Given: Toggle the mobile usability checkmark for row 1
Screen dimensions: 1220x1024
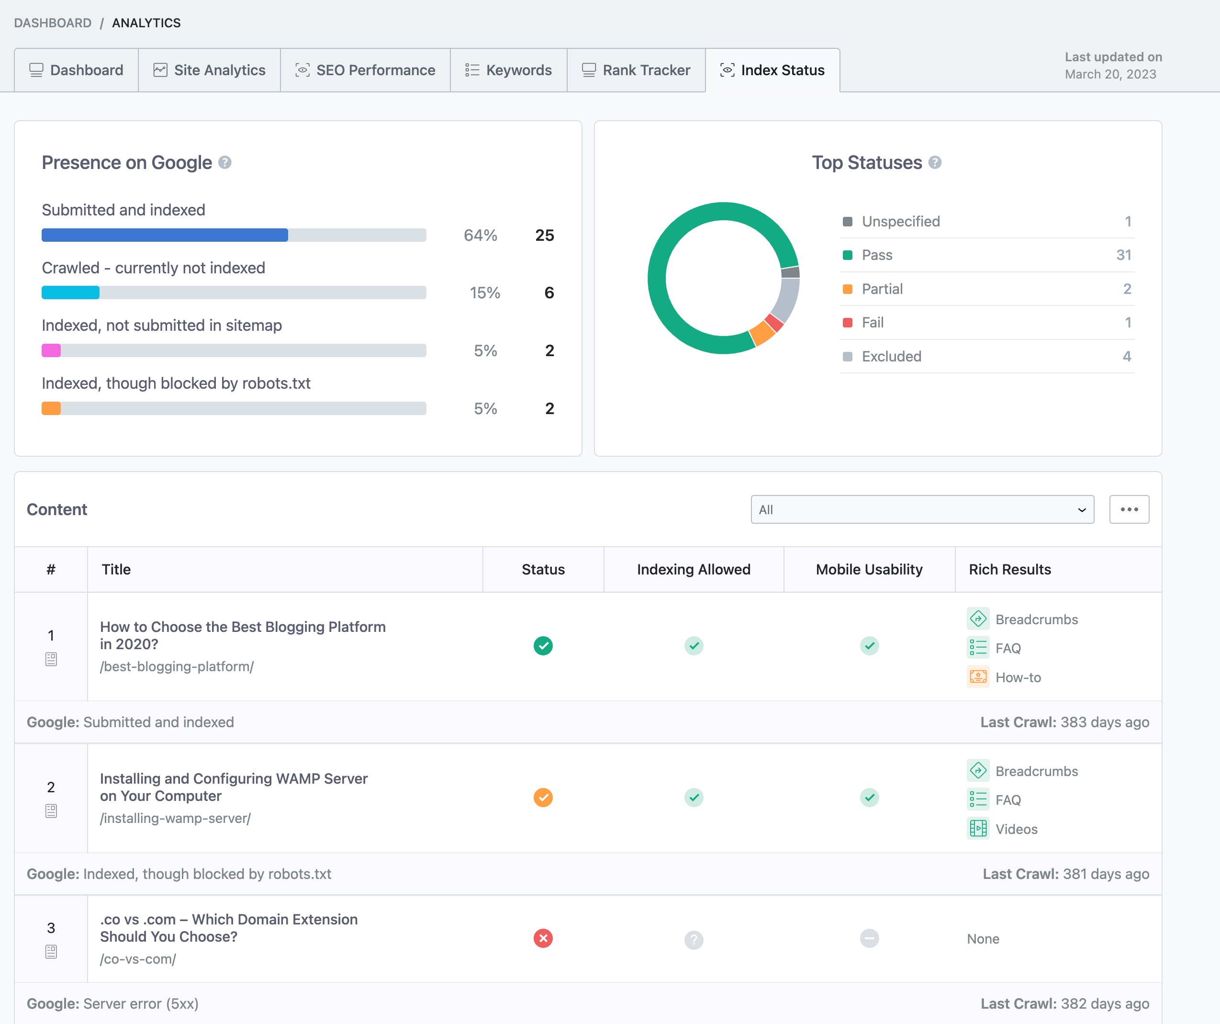Looking at the screenshot, I should [x=869, y=645].
